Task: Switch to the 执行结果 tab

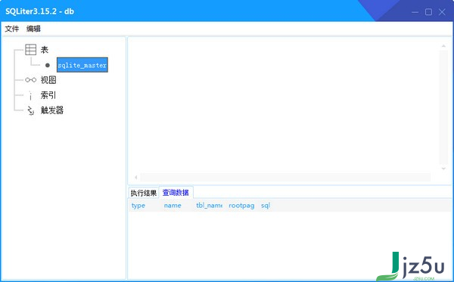Action: tap(144, 193)
